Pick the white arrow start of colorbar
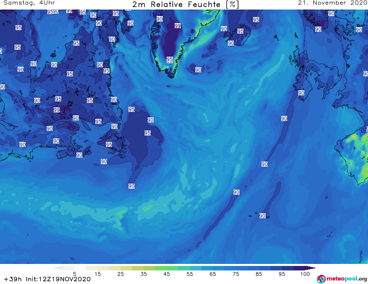Viewport: 368px width, 284px height. coord(58,268)
